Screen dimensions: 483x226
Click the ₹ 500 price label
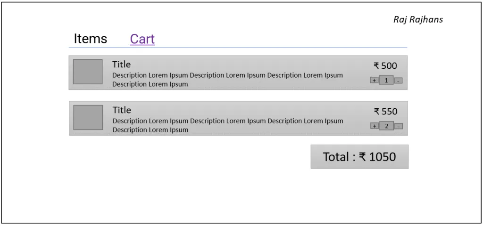point(385,66)
